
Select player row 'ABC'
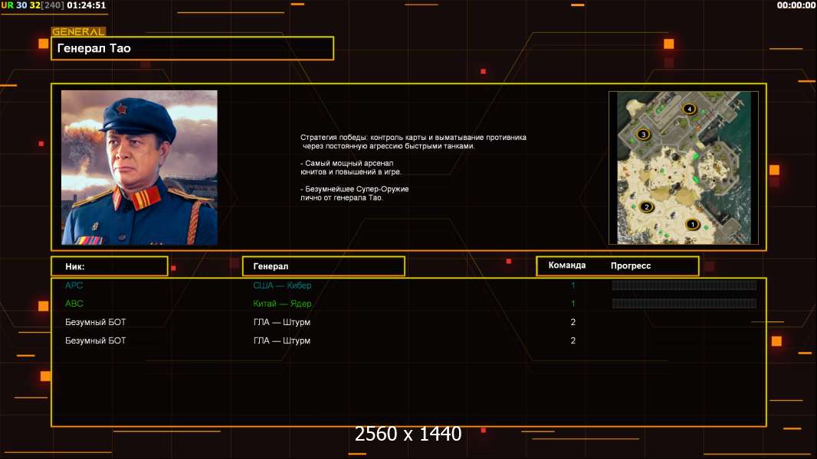click(408, 304)
